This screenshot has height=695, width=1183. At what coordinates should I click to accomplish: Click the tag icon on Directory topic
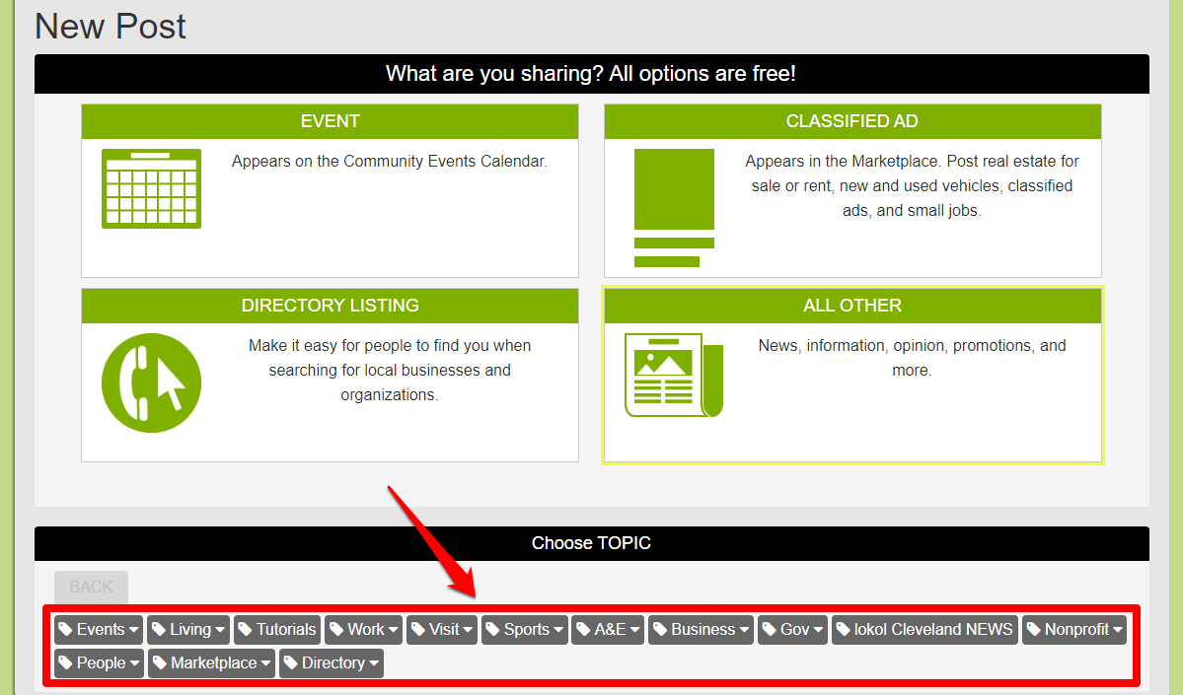tap(290, 662)
